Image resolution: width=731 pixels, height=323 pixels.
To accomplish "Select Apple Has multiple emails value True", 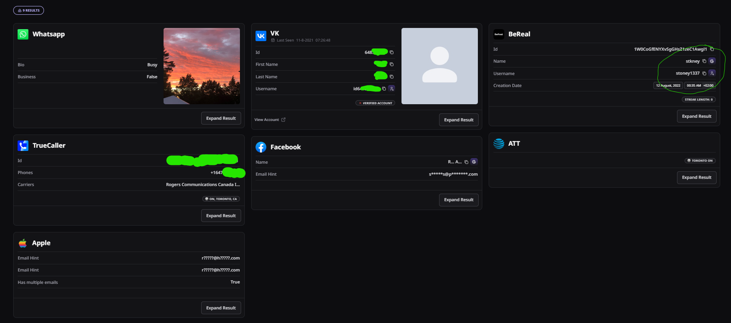I will (x=235, y=282).
